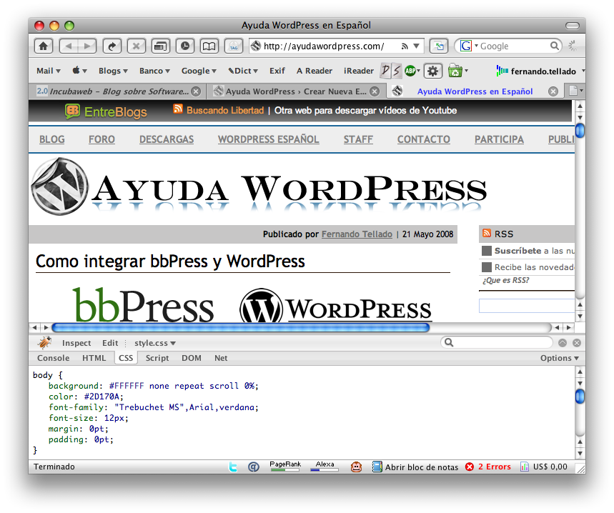Click the Twitter icon in status bar
This screenshot has width=614, height=513.
(x=233, y=467)
